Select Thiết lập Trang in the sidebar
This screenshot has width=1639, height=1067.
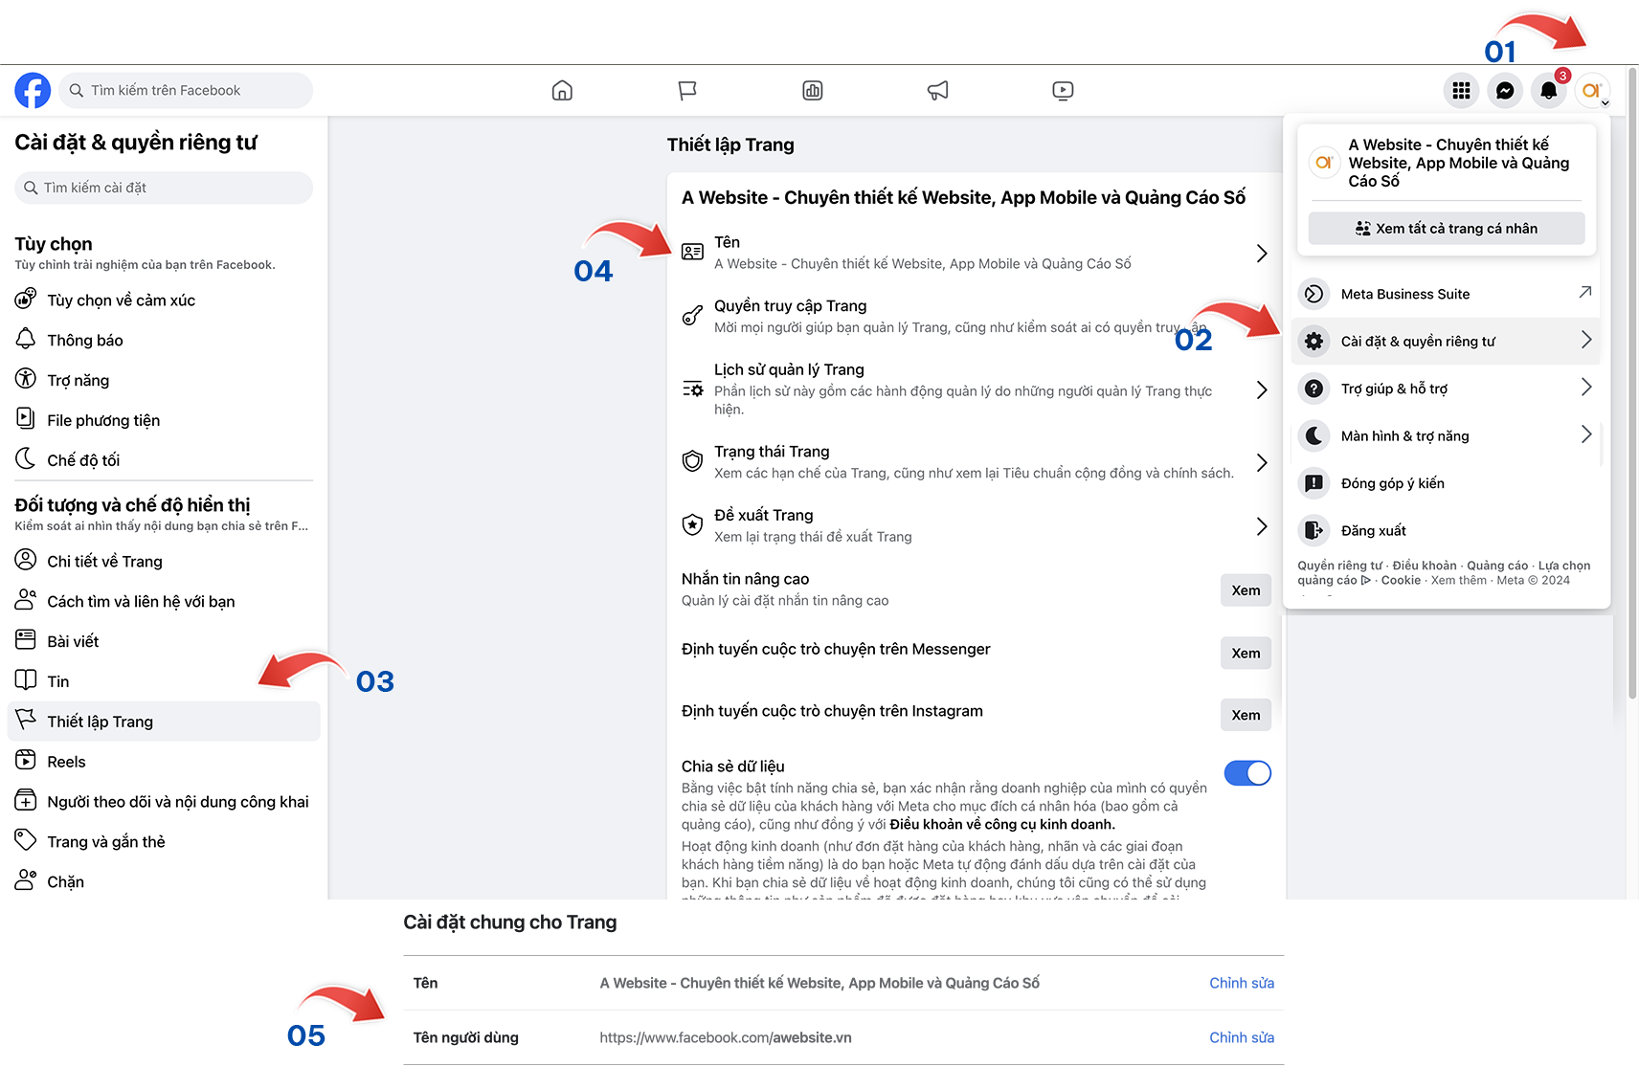click(100, 721)
